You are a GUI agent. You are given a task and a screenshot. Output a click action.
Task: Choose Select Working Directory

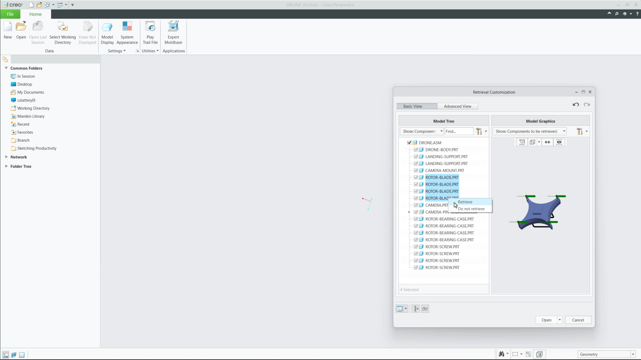[x=62, y=33]
